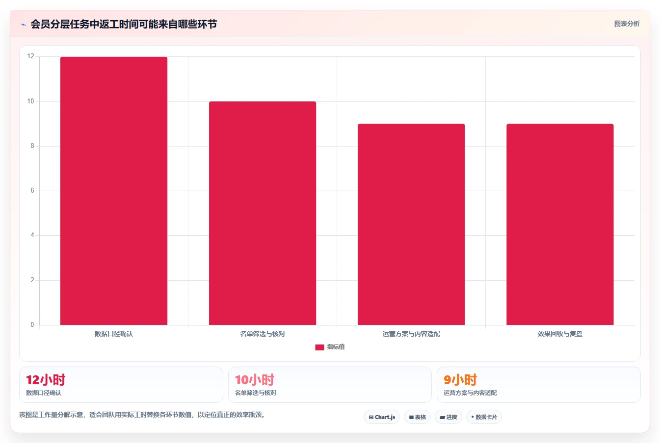Toggle the 指标值 legend color swatch
660x443 pixels.
[319, 347]
